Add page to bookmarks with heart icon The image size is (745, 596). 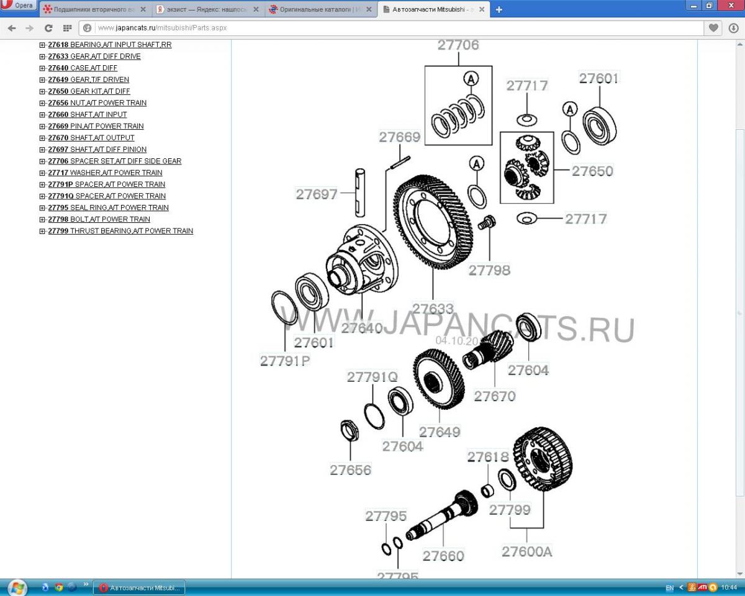(713, 29)
